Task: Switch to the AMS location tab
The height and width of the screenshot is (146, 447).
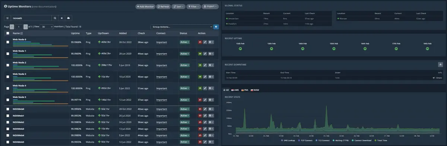Action: point(235,90)
